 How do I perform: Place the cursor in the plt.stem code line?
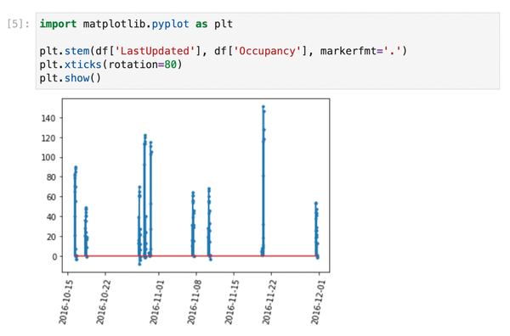[223, 51]
